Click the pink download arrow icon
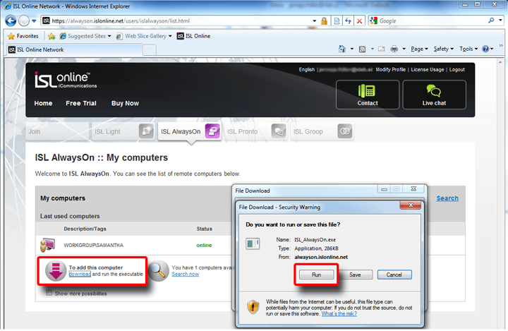 (55, 270)
